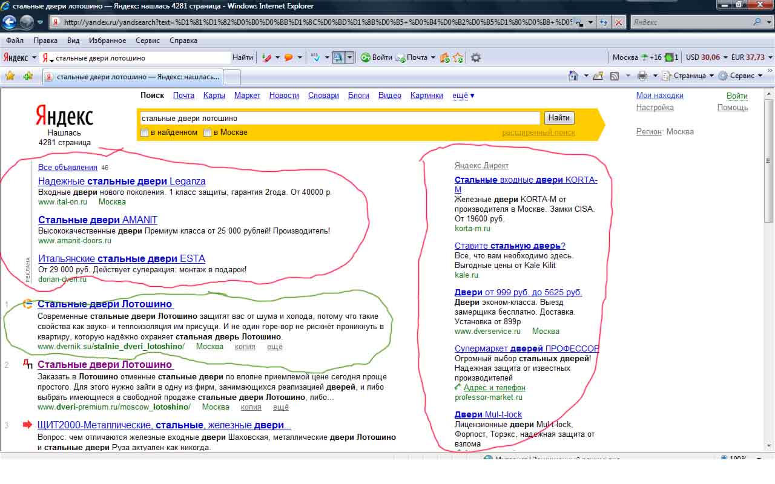Image resolution: width=775 pixels, height=484 pixels.
Task: Open the Файл menu
Action: click(x=15, y=41)
